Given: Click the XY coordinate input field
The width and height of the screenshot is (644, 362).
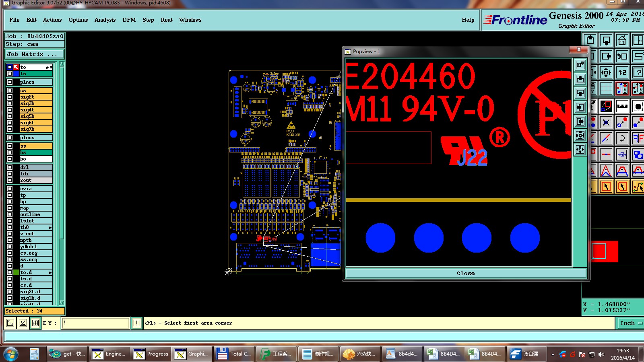Looking at the screenshot, I should (x=96, y=323).
